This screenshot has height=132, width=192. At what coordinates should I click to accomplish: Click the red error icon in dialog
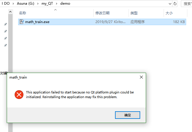[19, 95]
